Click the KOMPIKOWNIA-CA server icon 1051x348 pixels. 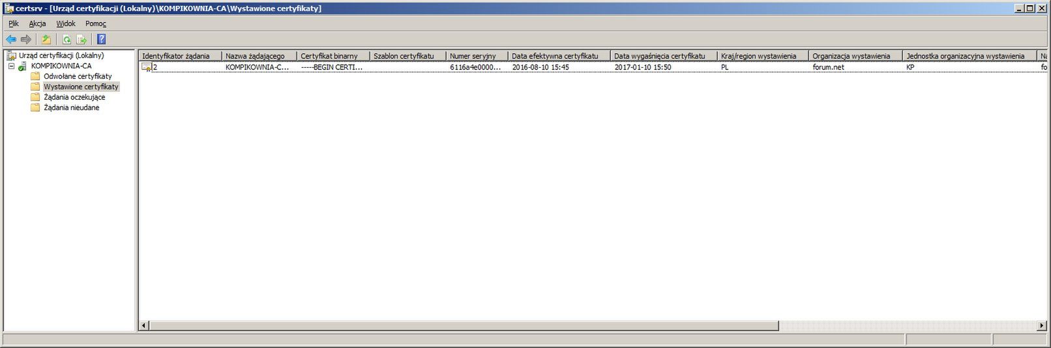(x=23, y=66)
